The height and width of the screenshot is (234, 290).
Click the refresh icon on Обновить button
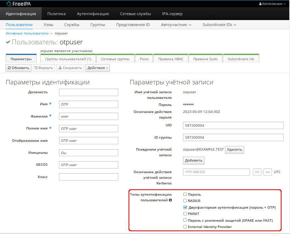tap(10, 68)
